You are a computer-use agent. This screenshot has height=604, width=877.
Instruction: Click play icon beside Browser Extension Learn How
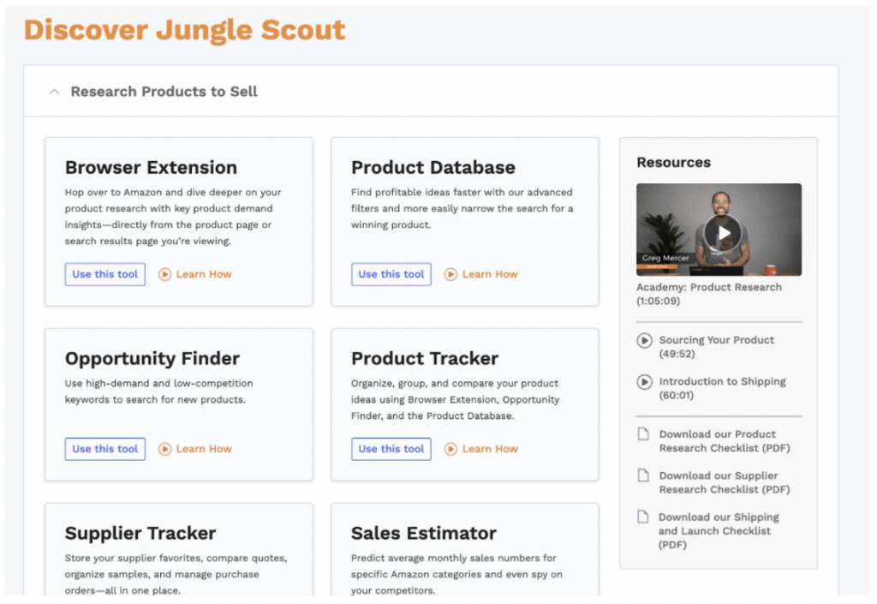(x=164, y=274)
